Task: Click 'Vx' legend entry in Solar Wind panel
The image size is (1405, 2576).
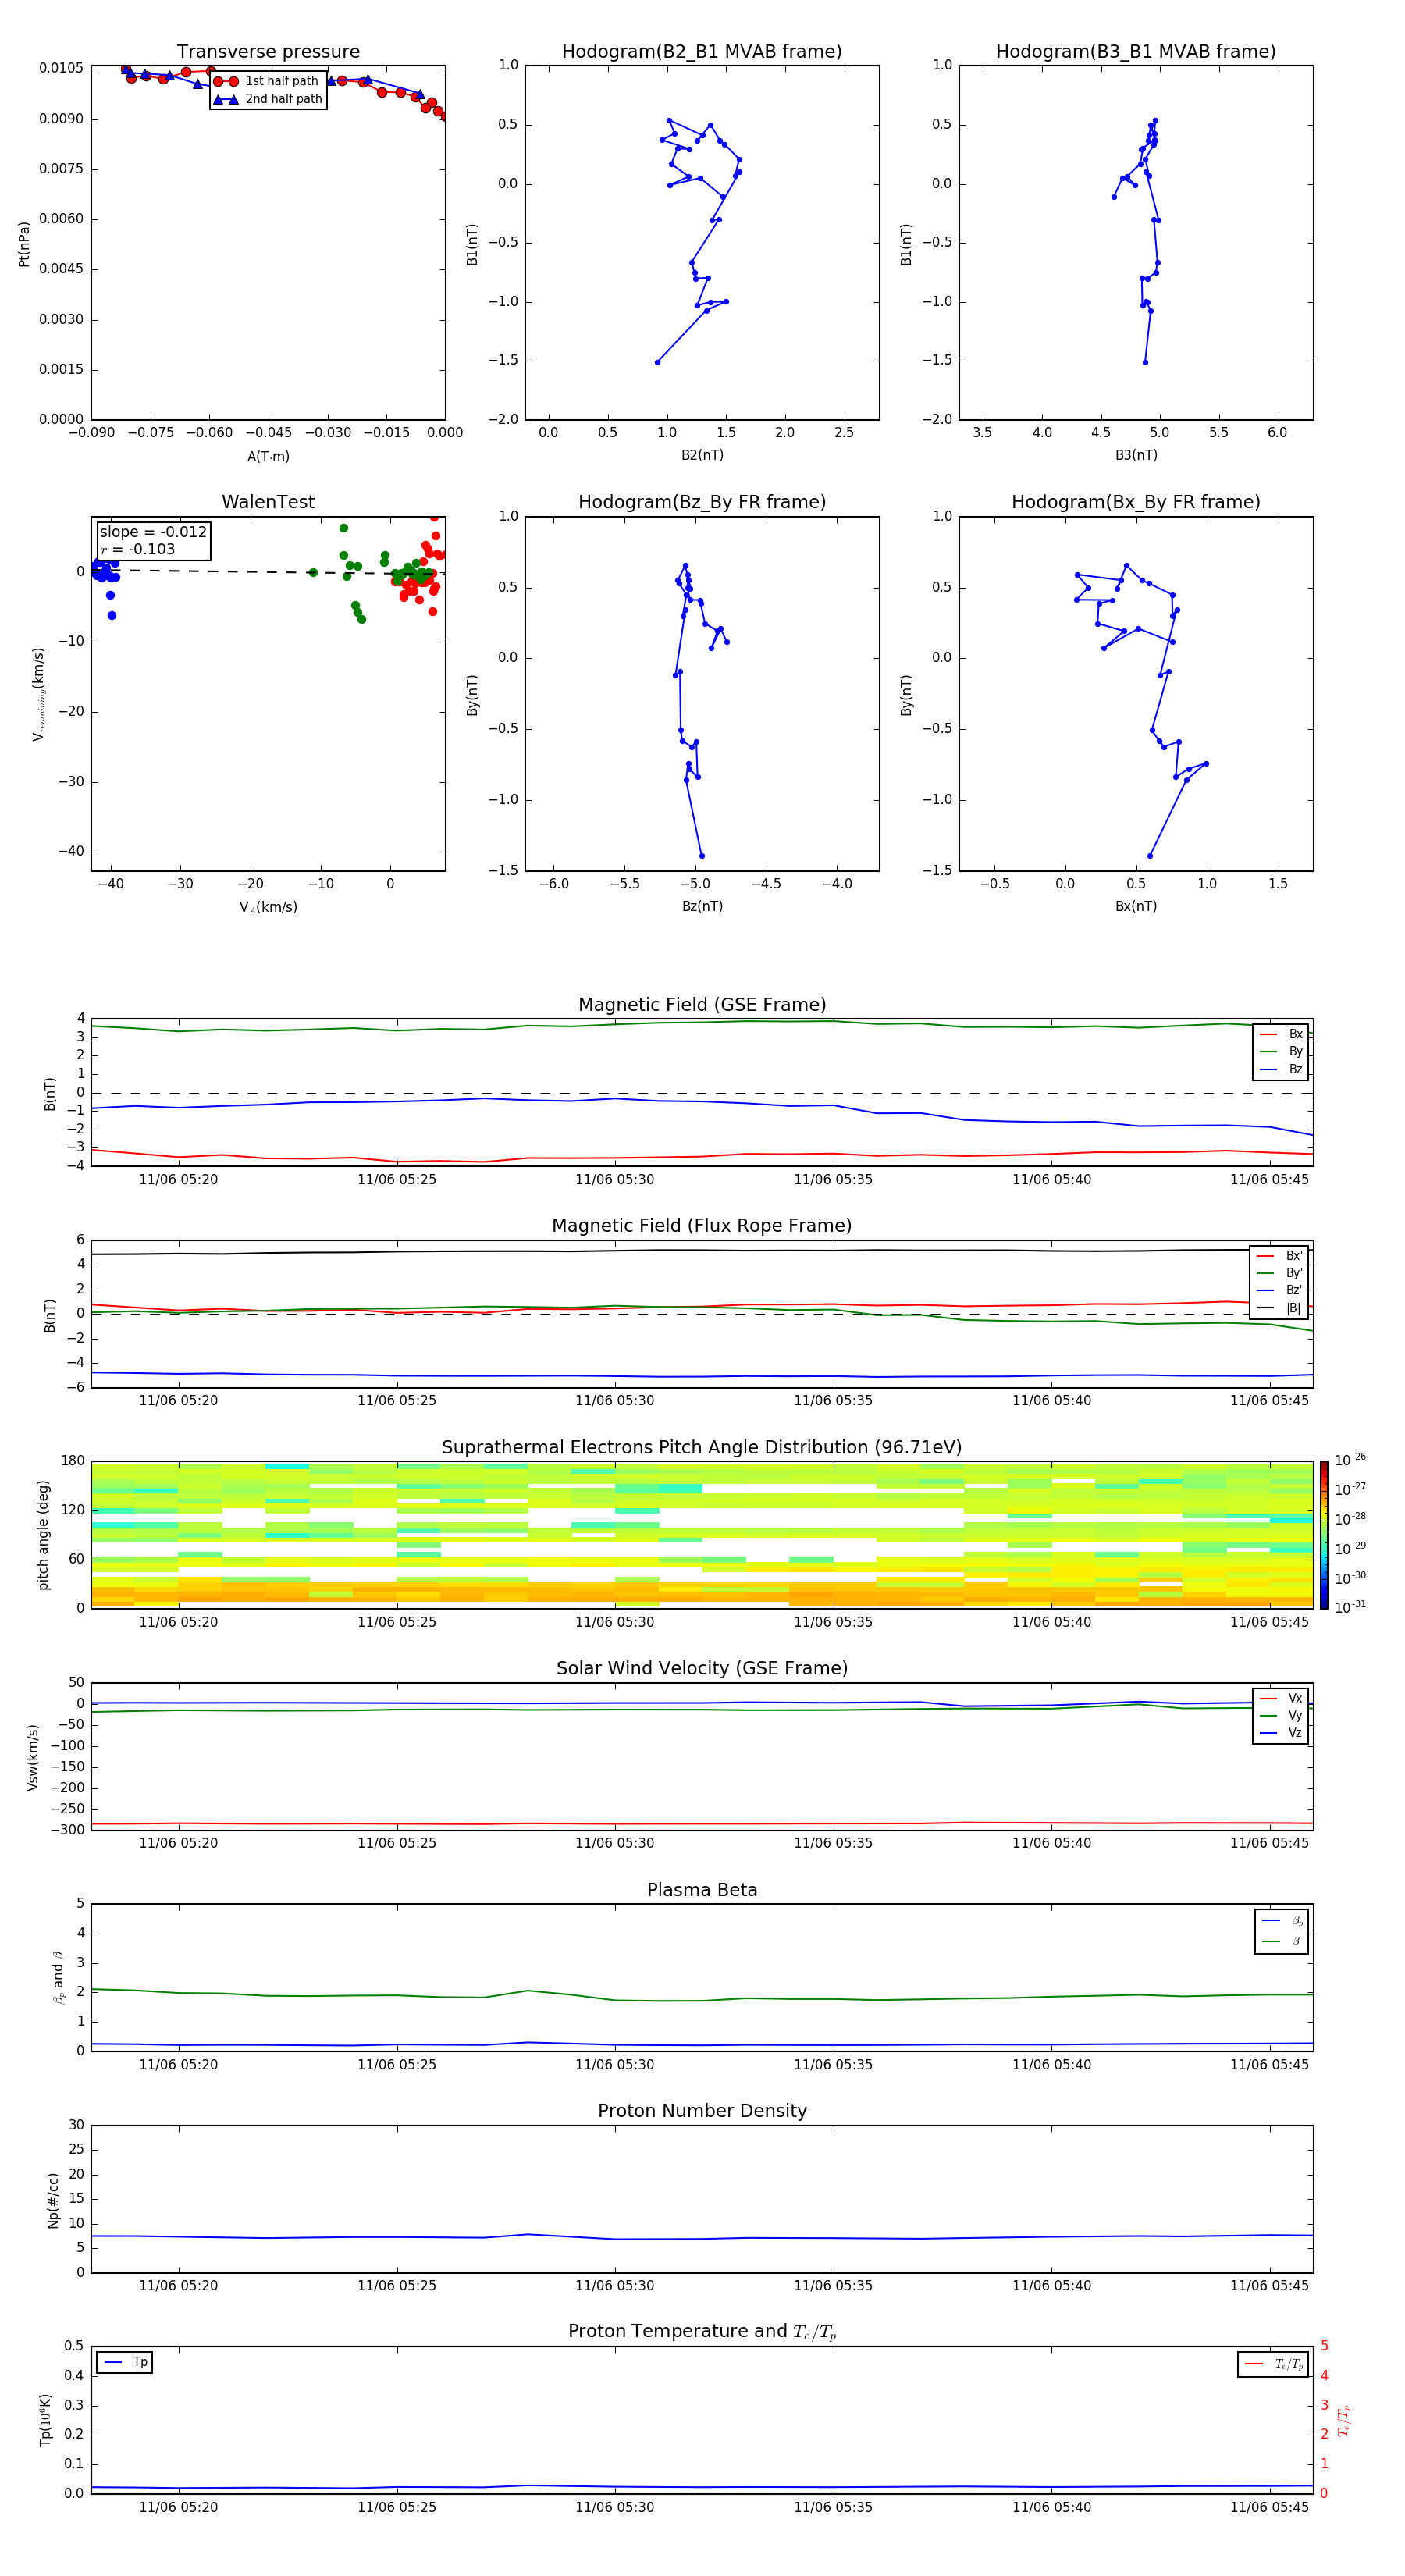Action: (1281, 1698)
